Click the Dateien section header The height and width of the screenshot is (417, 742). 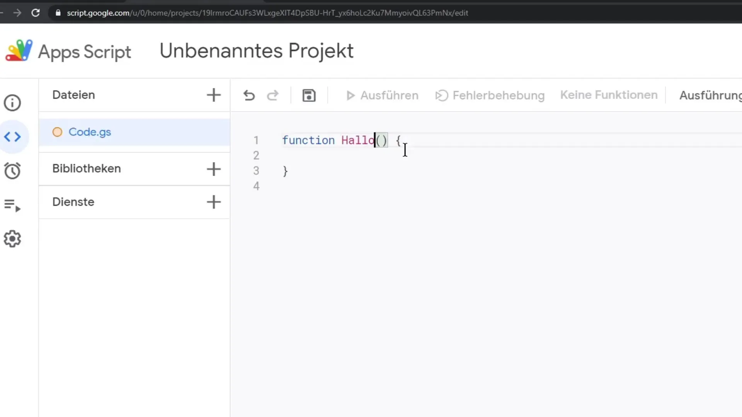73,95
